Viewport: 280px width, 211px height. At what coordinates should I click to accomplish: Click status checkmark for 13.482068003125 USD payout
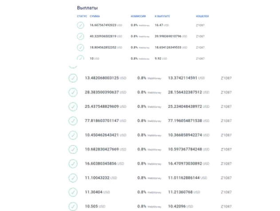[x=73, y=78]
